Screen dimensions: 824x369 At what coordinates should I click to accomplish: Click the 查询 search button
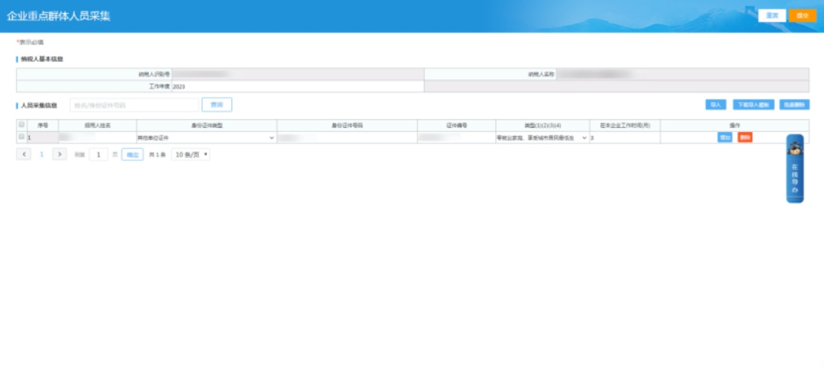[x=217, y=105]
